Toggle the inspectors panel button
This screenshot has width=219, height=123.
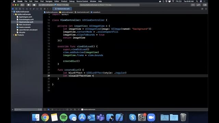click(x=205, y=5)
